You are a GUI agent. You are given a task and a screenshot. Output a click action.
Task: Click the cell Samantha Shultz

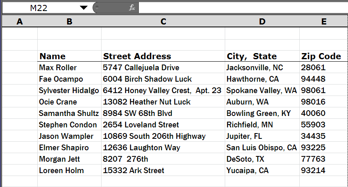click(x=70, y=114)
